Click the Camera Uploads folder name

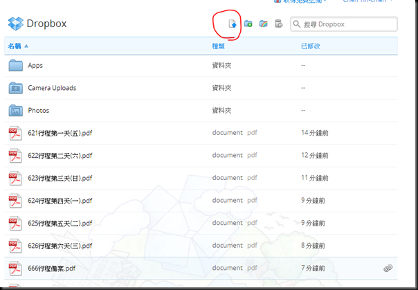pyautogui.click(x=52, y=88)
